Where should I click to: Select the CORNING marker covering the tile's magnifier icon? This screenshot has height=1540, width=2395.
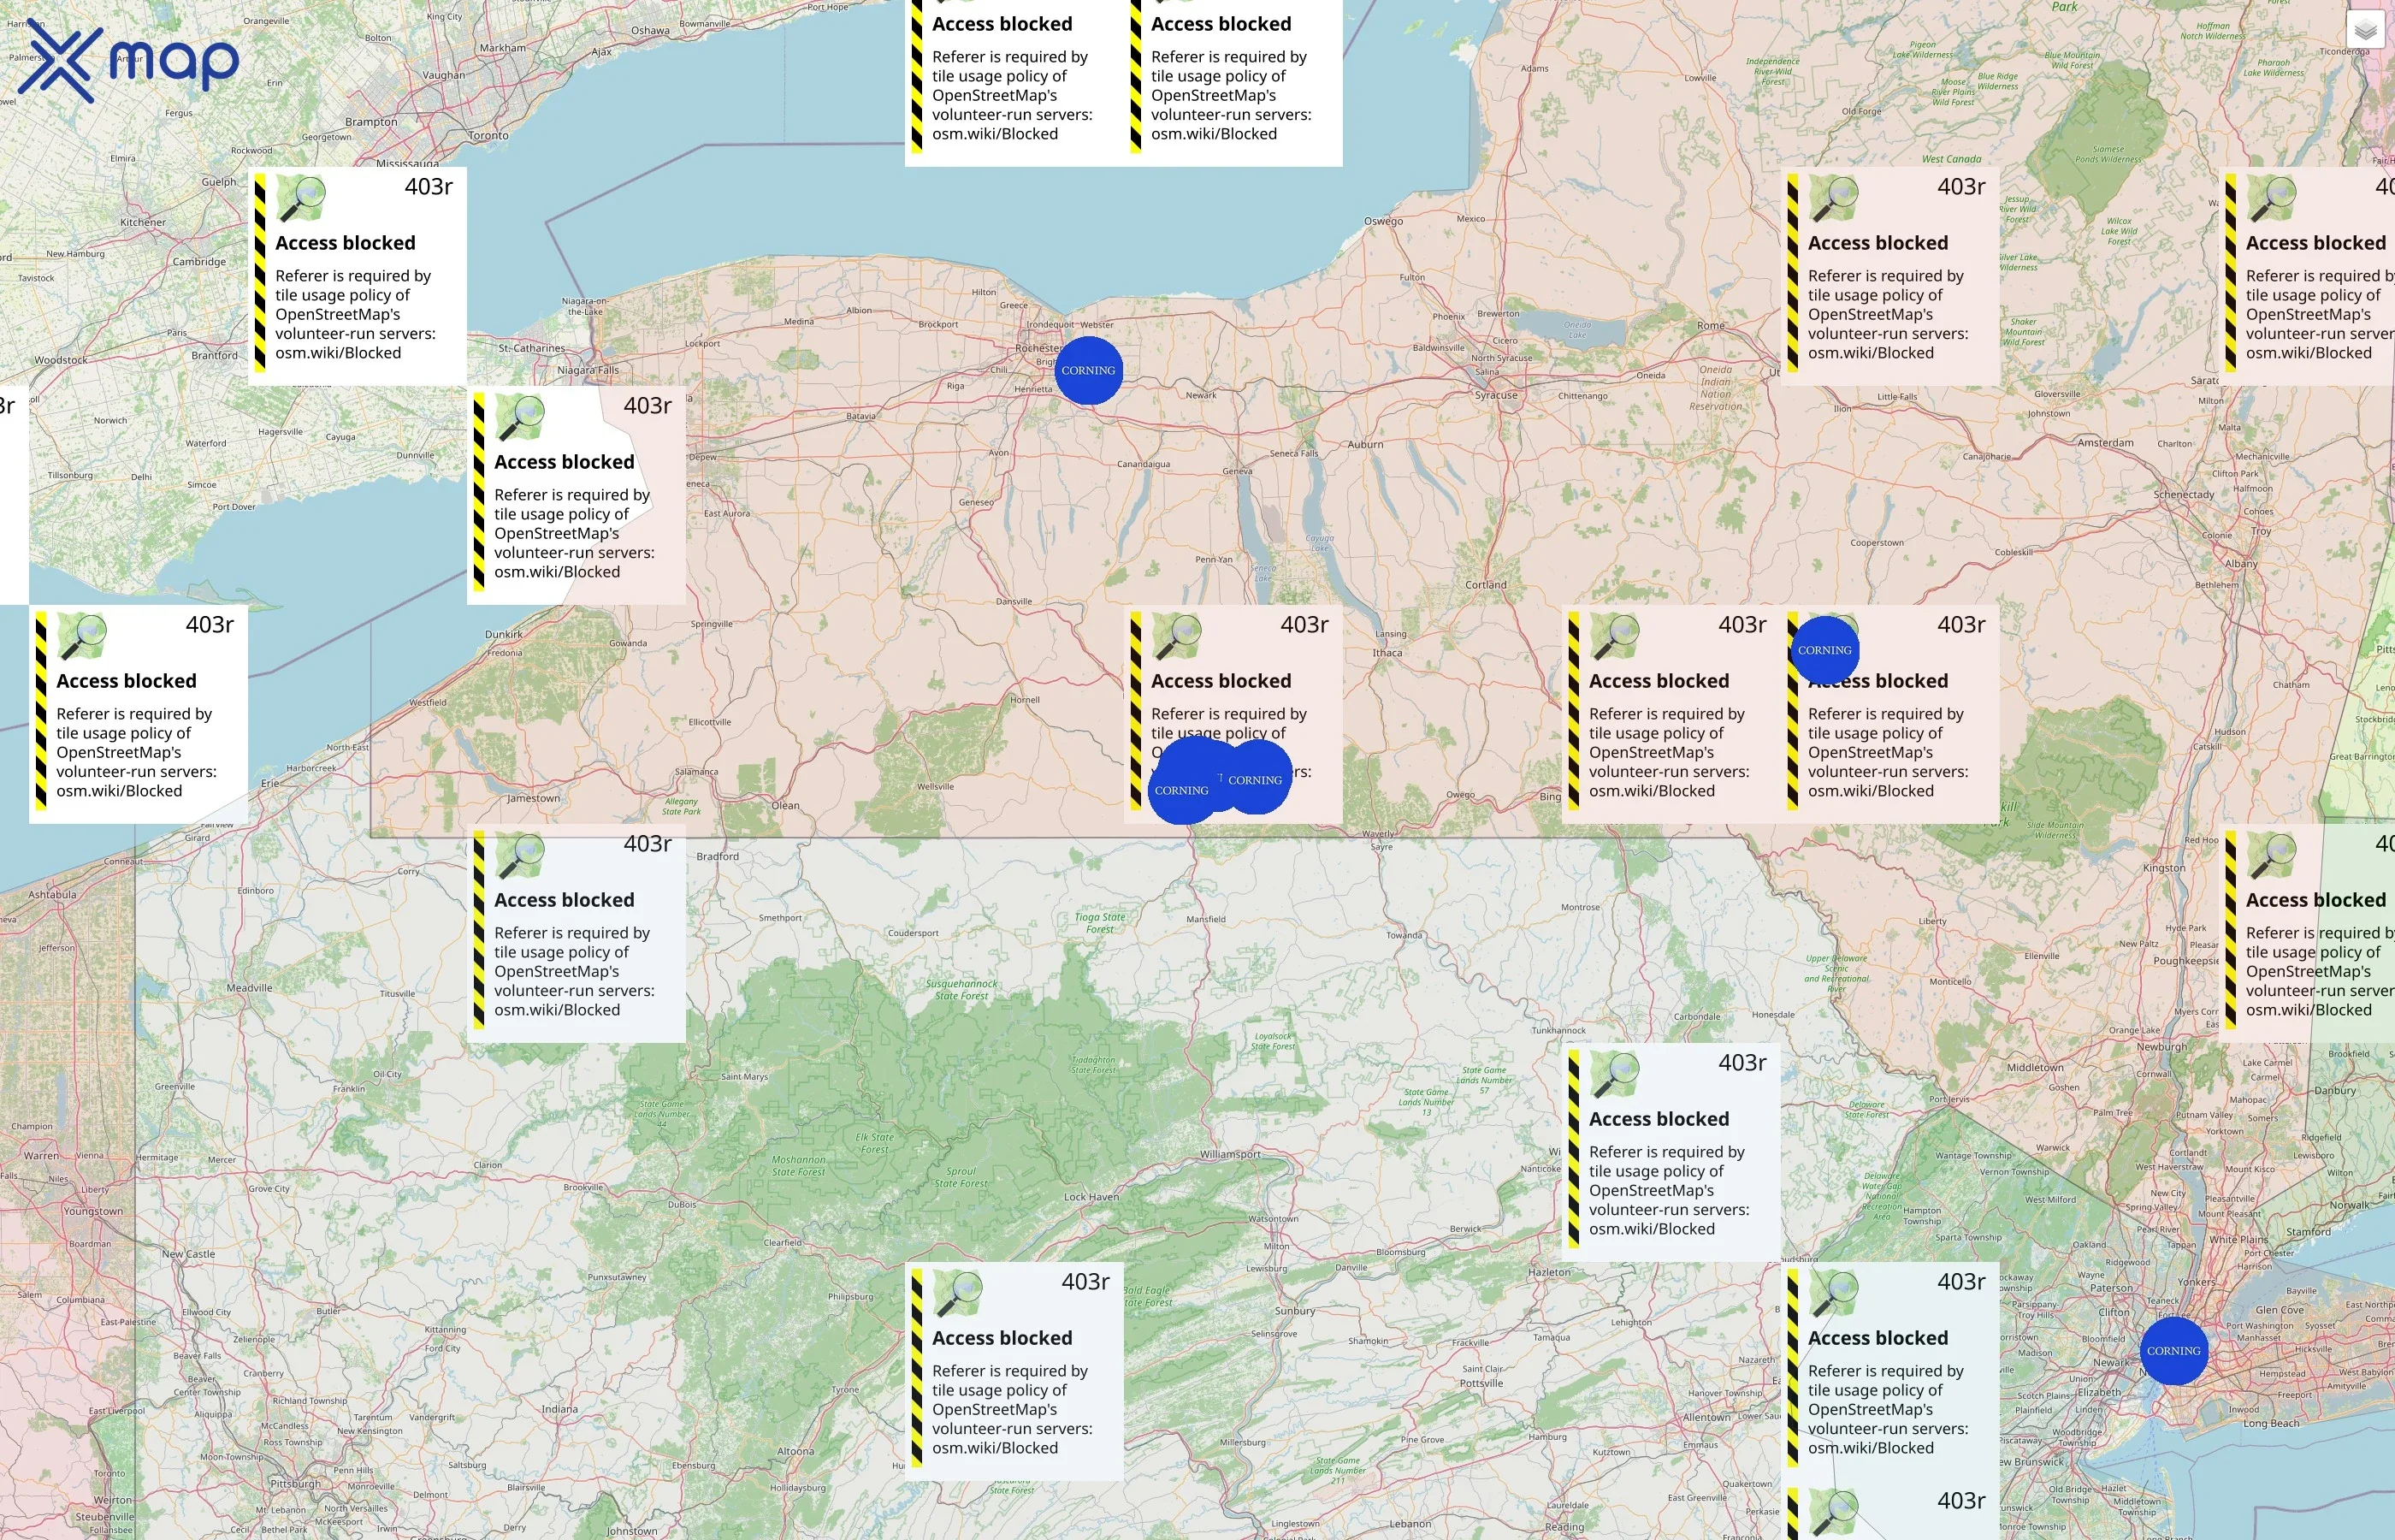pos(1824,649)
